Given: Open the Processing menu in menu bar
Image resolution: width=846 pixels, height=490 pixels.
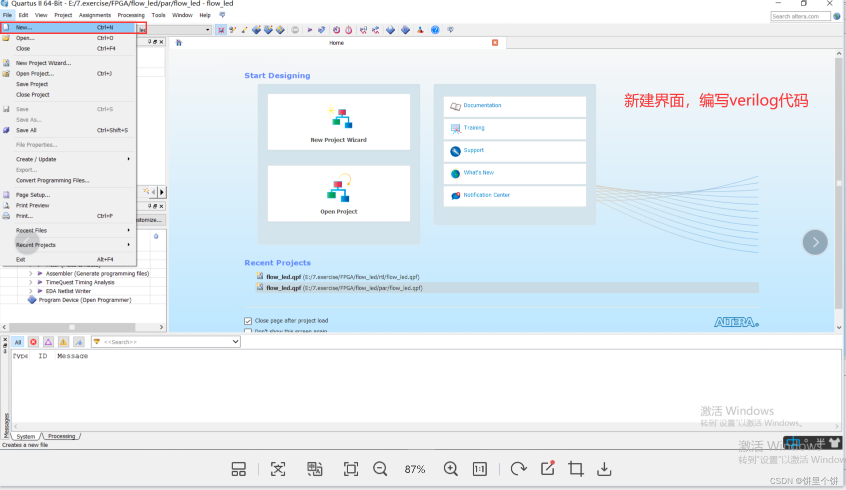Looking at the screenshot, I should (131, 15).
